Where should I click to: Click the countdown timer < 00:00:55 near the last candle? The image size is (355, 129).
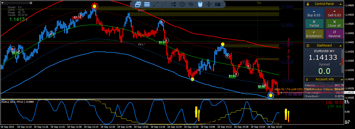(x=293, y=94)
